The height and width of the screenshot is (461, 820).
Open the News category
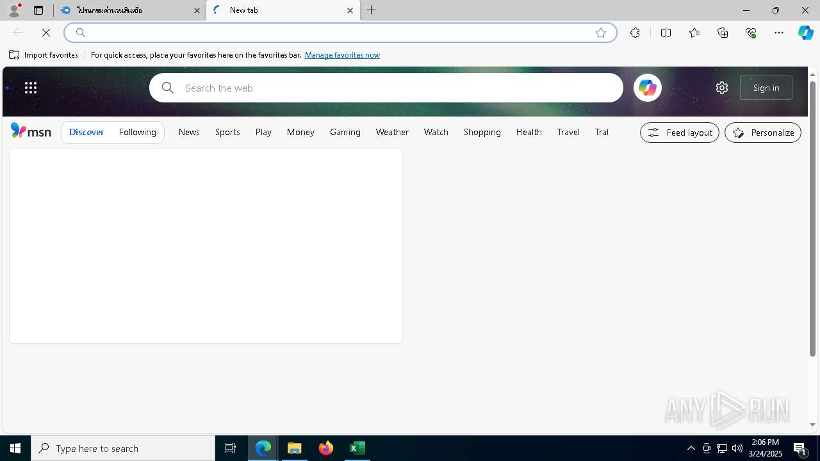[189, 132]
